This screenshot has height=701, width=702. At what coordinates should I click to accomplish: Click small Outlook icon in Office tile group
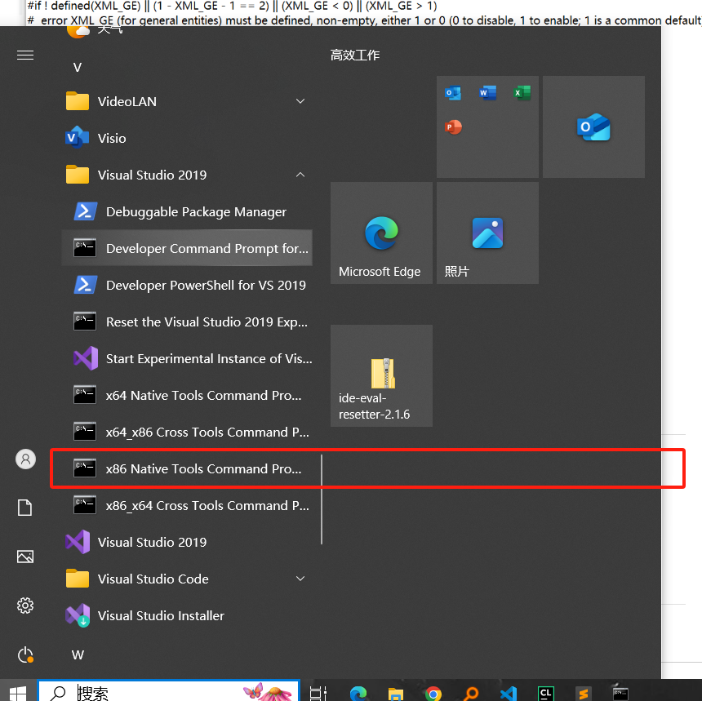[453, 93]
